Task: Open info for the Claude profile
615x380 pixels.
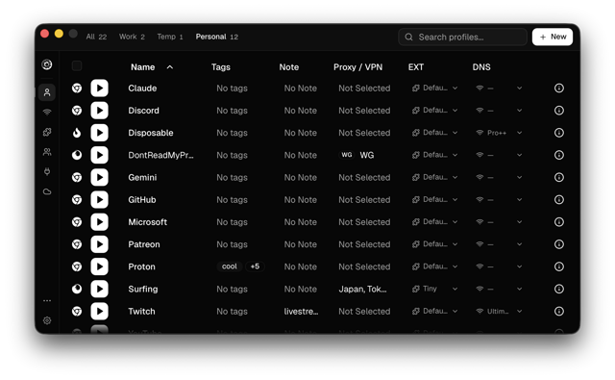Action: click(x=559, y=88)
